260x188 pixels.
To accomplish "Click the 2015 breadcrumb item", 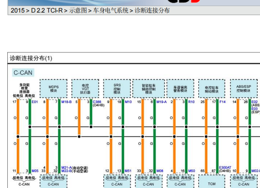I will pos(18,10).
